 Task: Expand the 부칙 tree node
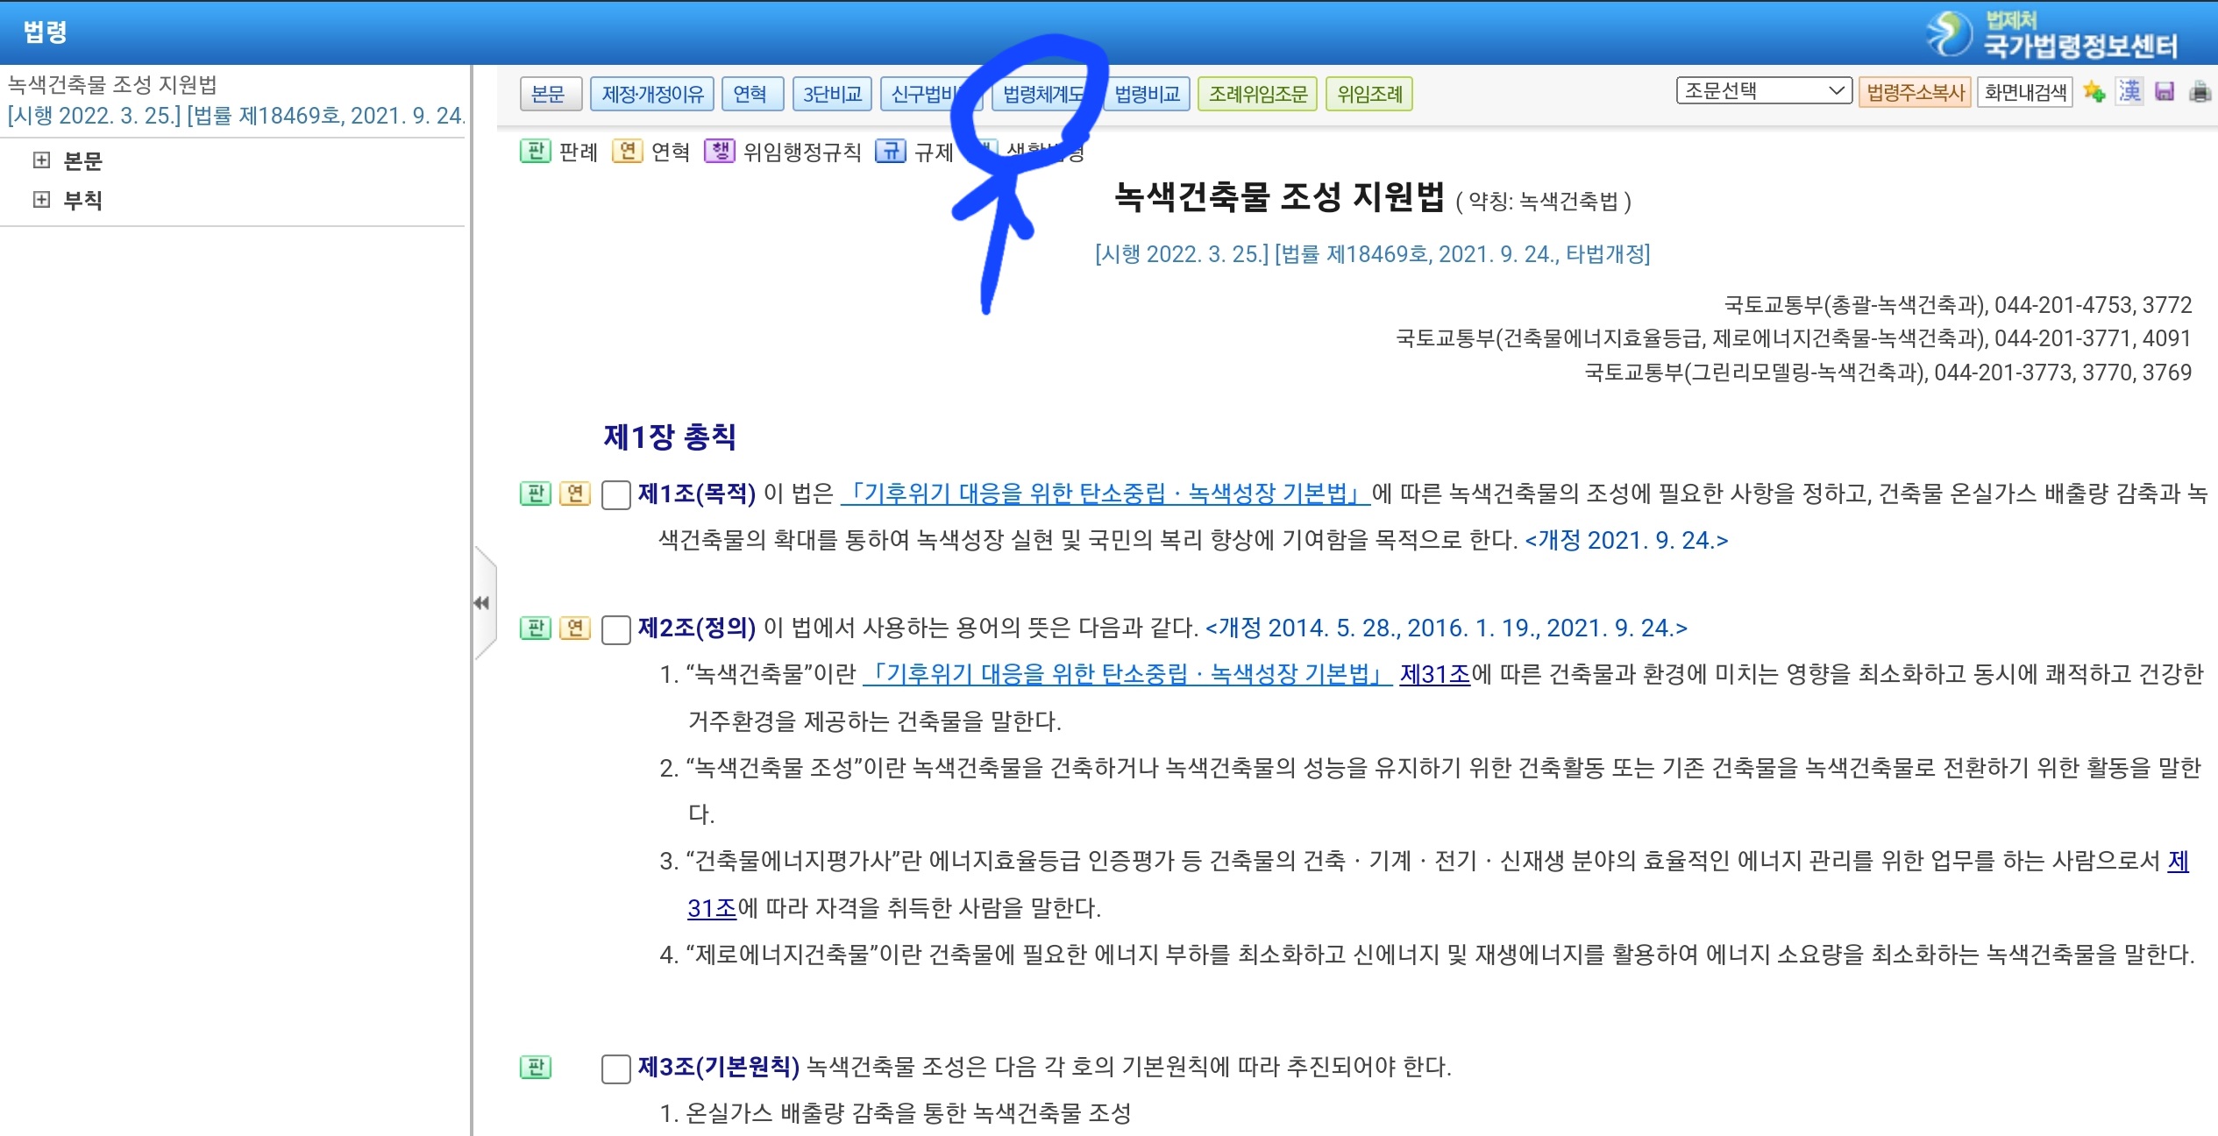(41, 200)
